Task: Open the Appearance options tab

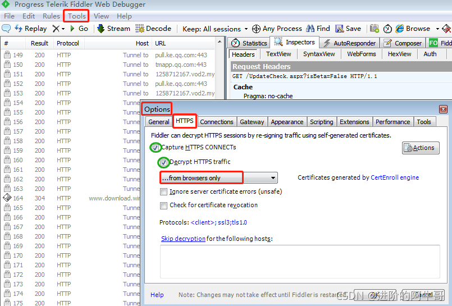Action: [287, 122]
